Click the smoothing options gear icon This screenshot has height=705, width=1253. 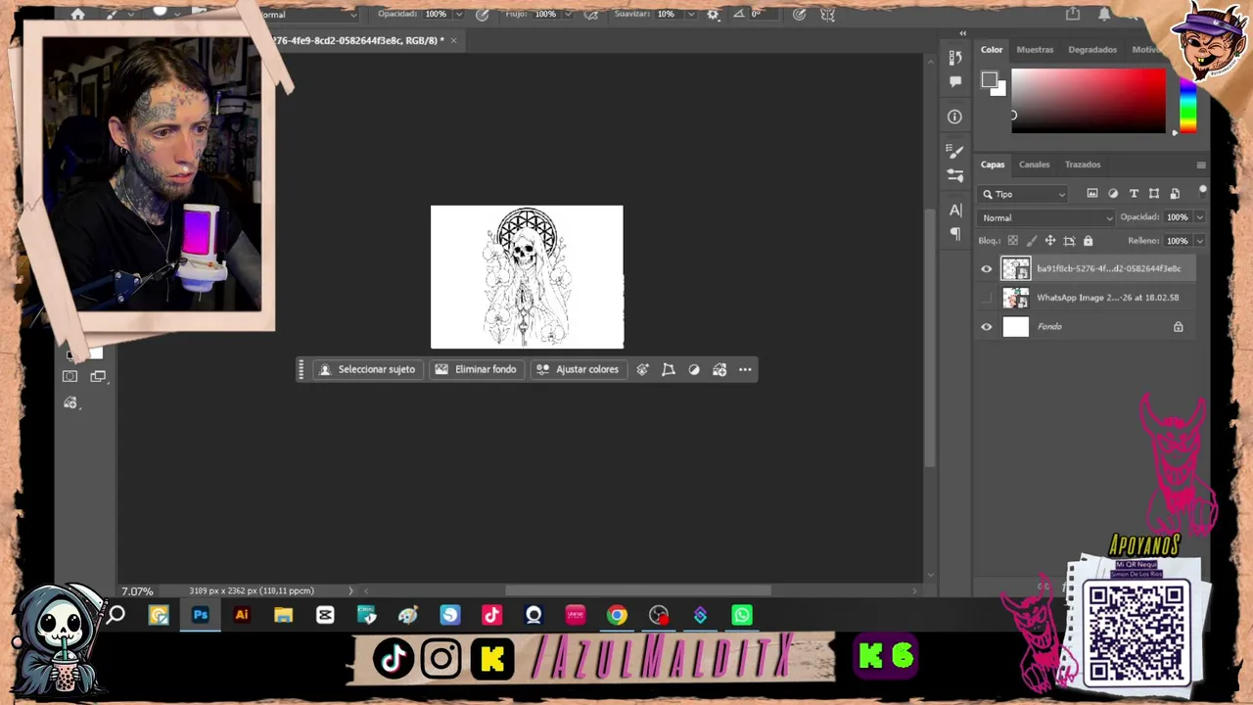coord(713,14)
